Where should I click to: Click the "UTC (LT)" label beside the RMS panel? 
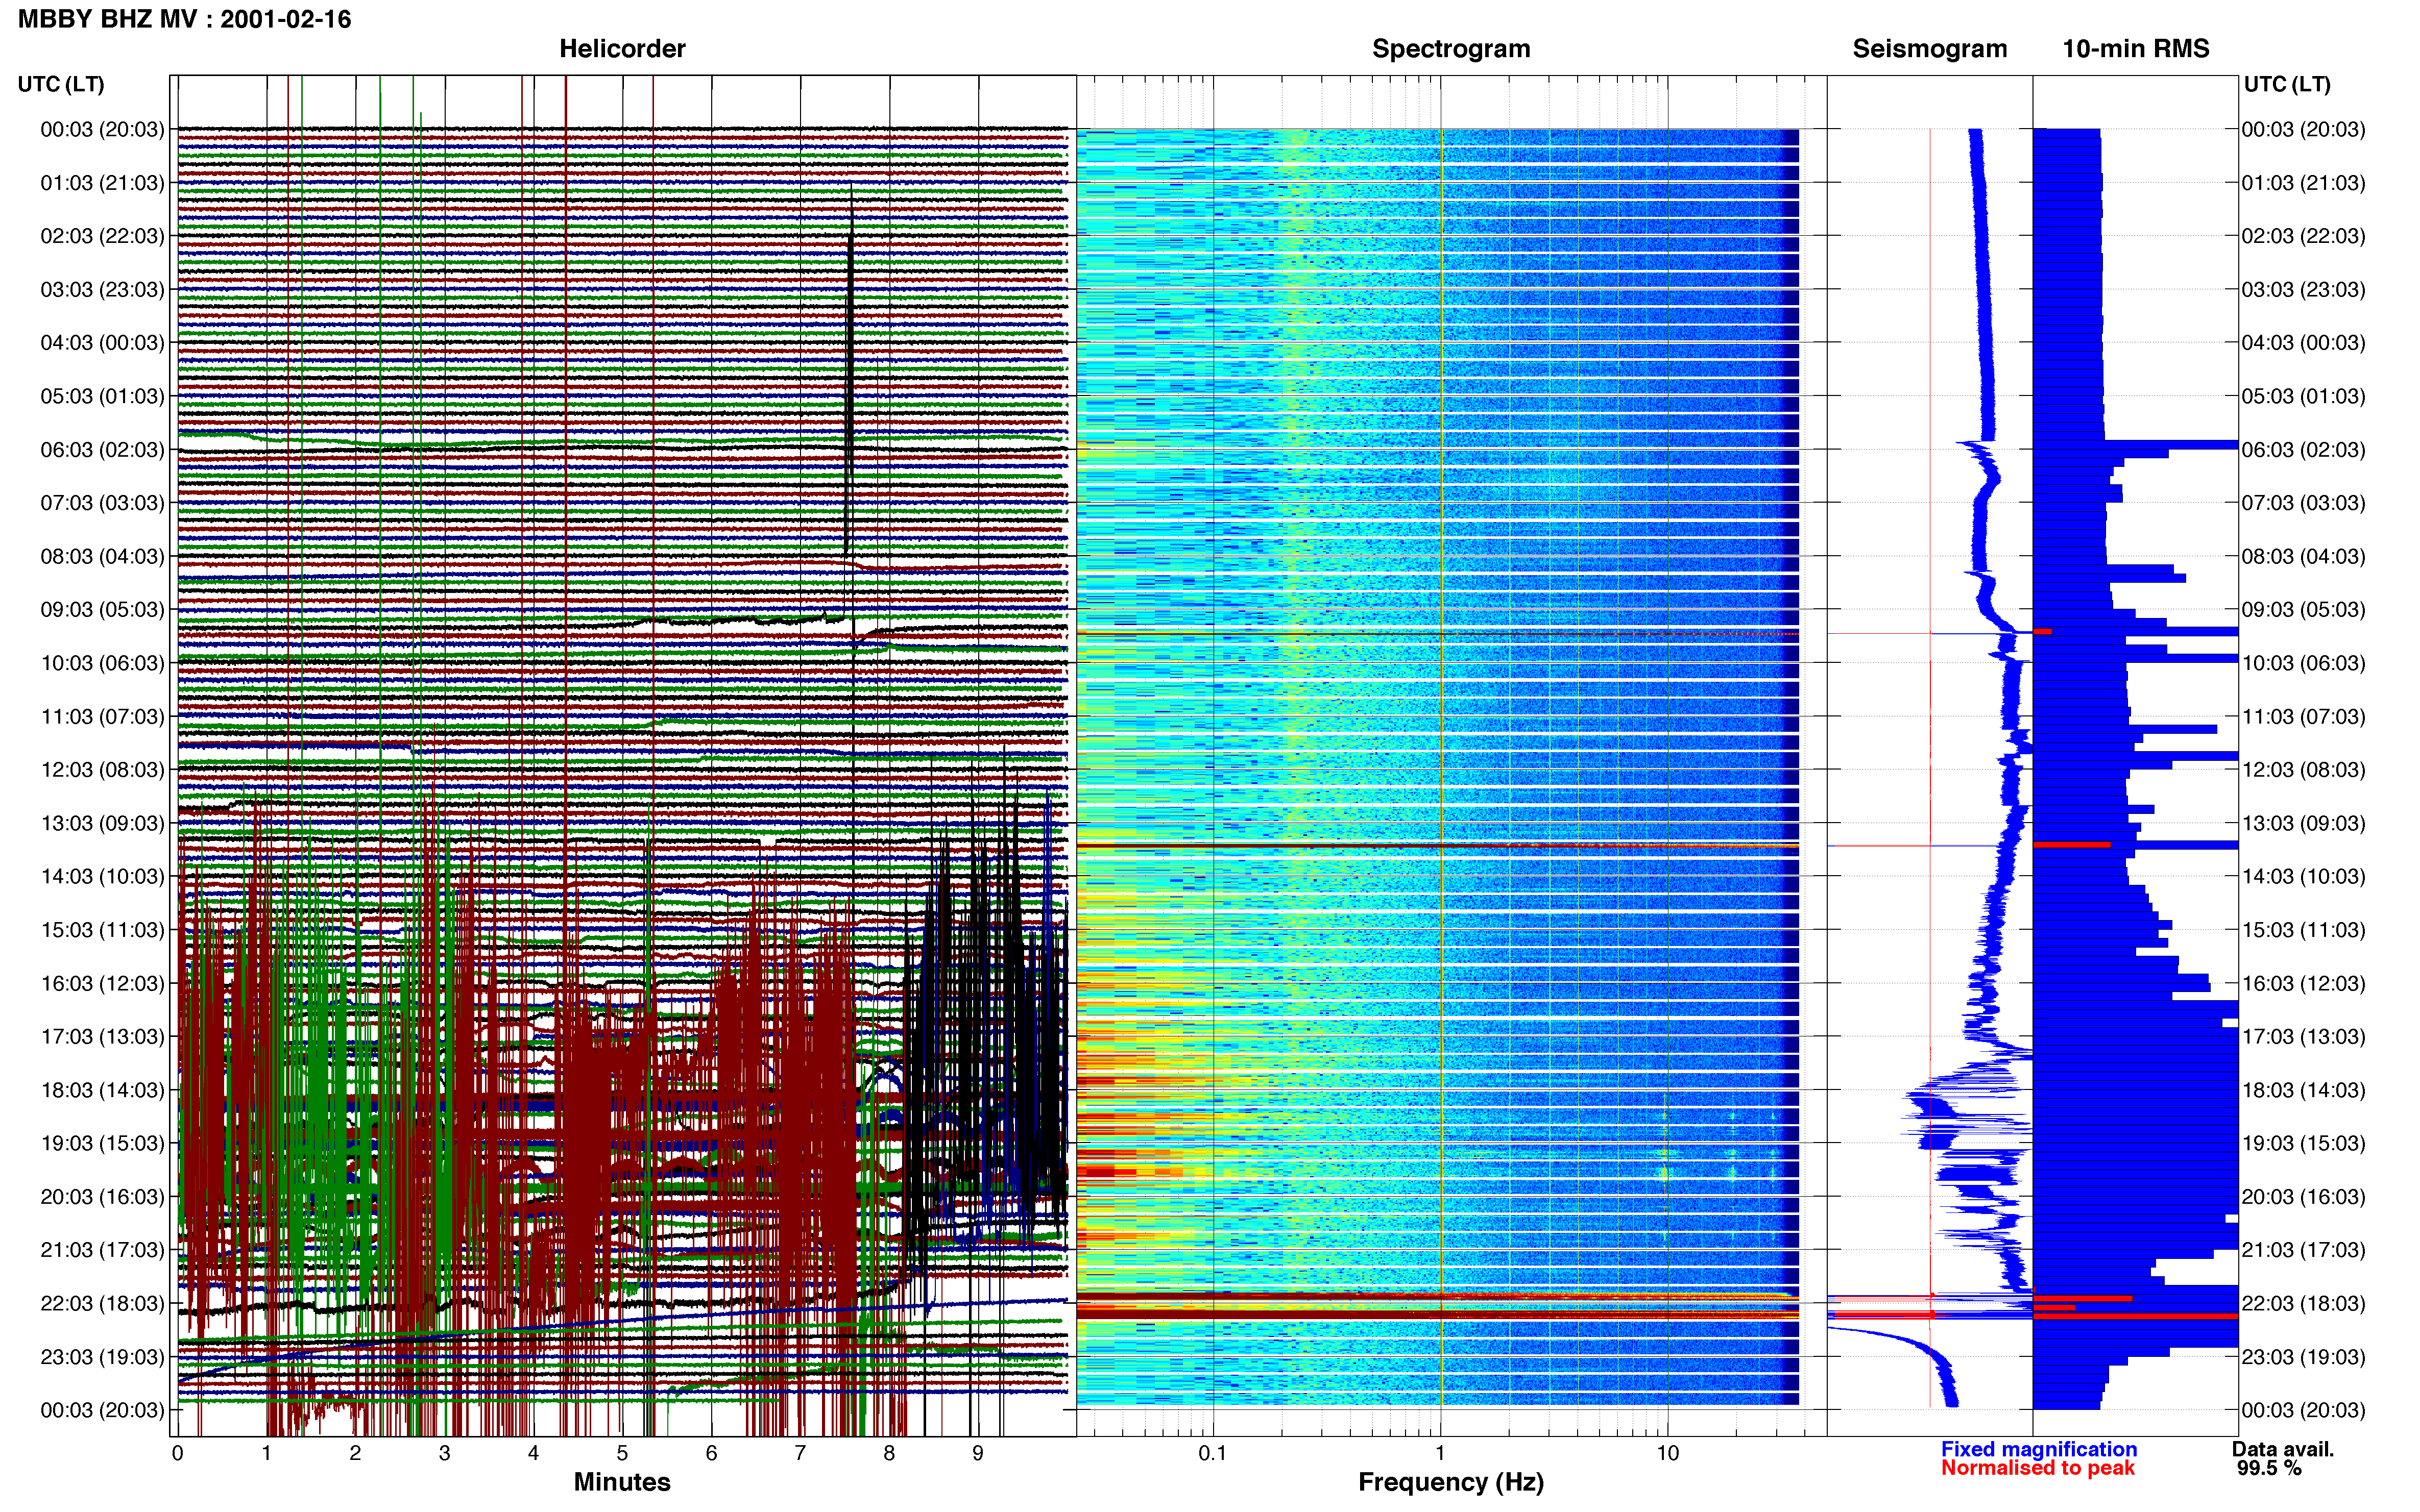[2287, 84]
